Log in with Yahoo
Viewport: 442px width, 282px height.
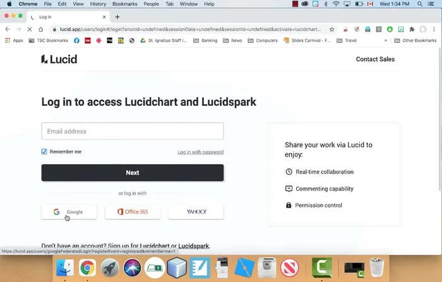click(196, 212)
